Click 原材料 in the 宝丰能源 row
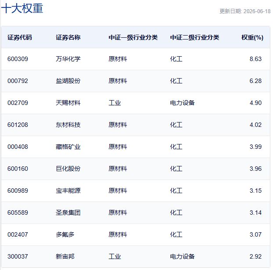 (x=118, y=191)
